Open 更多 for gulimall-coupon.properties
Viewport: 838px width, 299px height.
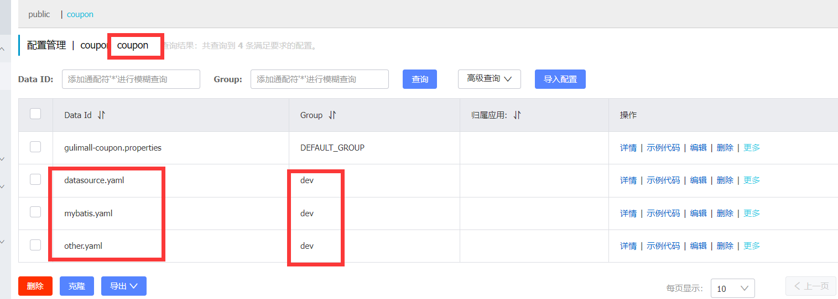click(752, 148)
